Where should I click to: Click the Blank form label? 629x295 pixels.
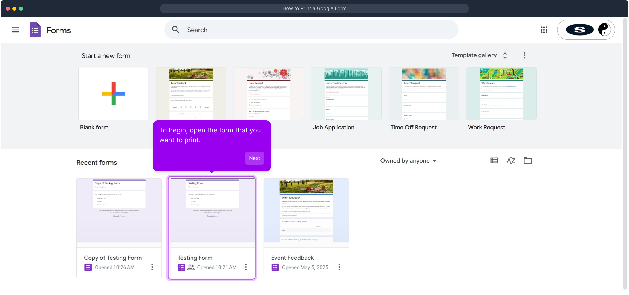pos(94,127)
